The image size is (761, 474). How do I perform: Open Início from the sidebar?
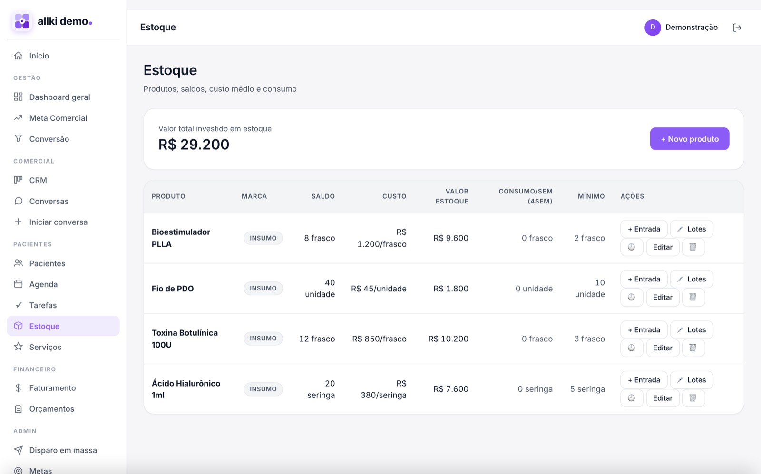coord(63,56)
